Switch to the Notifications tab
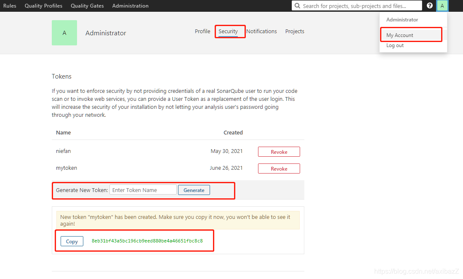This screenshot has width=463, height=279. [x=262, y=31]
